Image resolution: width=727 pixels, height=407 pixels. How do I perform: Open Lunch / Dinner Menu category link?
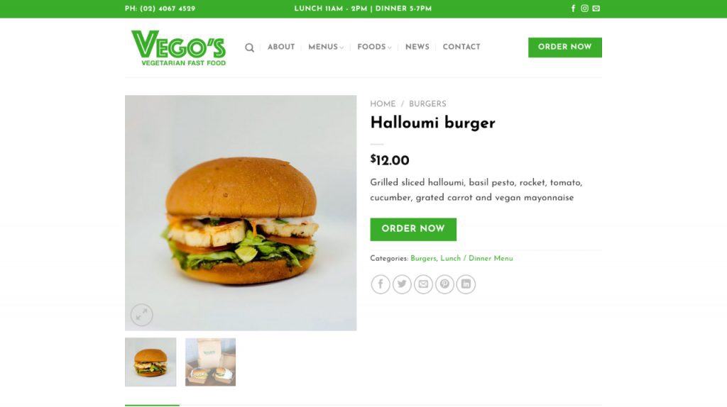pos(476,258)
